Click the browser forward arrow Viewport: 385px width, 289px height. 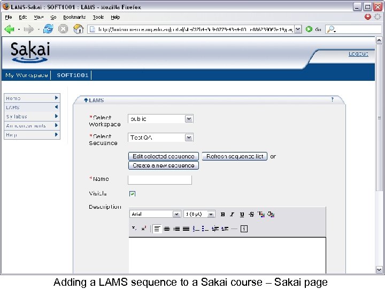[29, 29]
